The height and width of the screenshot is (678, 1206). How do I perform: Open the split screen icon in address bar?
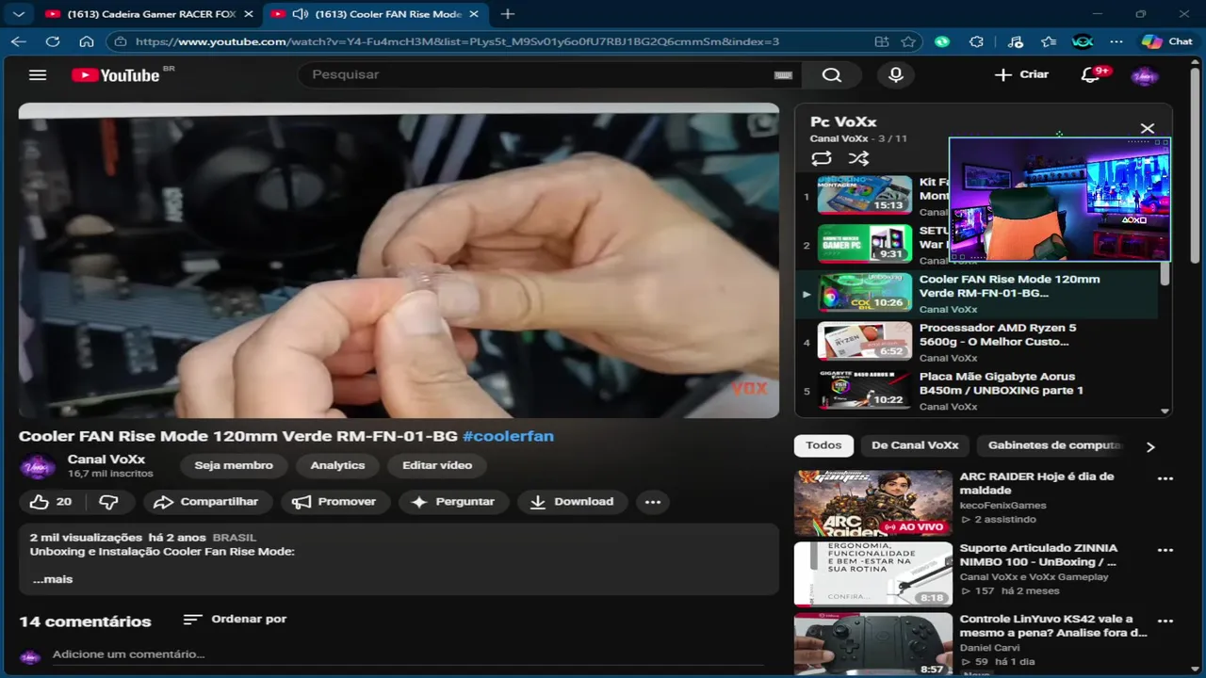[x=882, y=41]
